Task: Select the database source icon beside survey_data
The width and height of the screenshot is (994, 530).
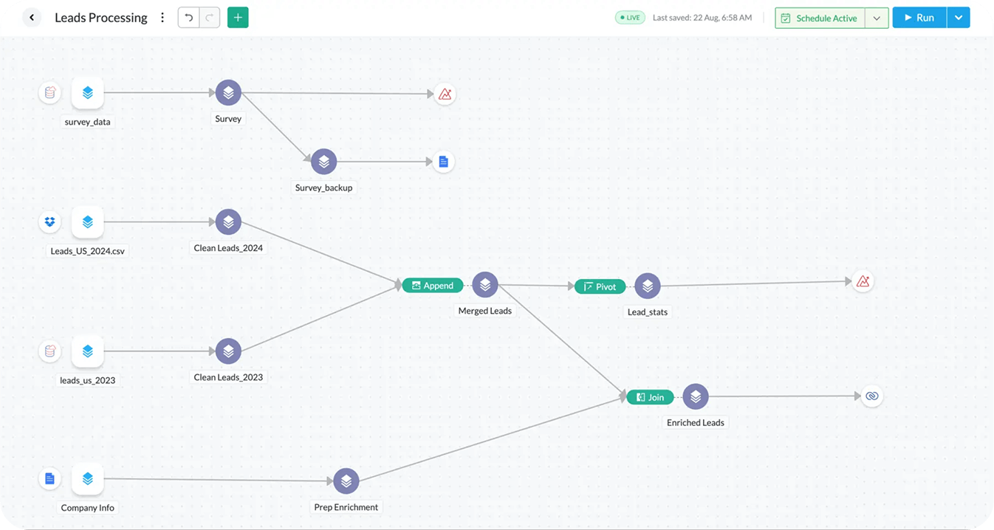Action: pyautogui.click(x=49, y=92)
